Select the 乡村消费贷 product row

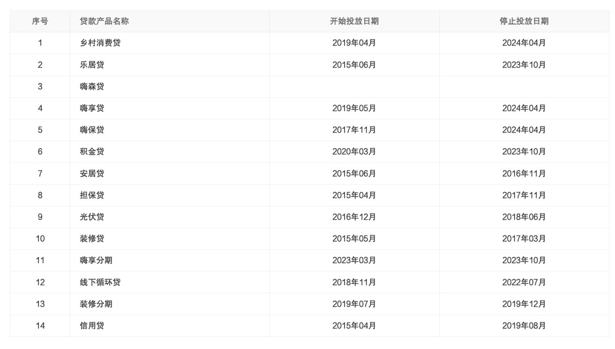click(100, 43)
